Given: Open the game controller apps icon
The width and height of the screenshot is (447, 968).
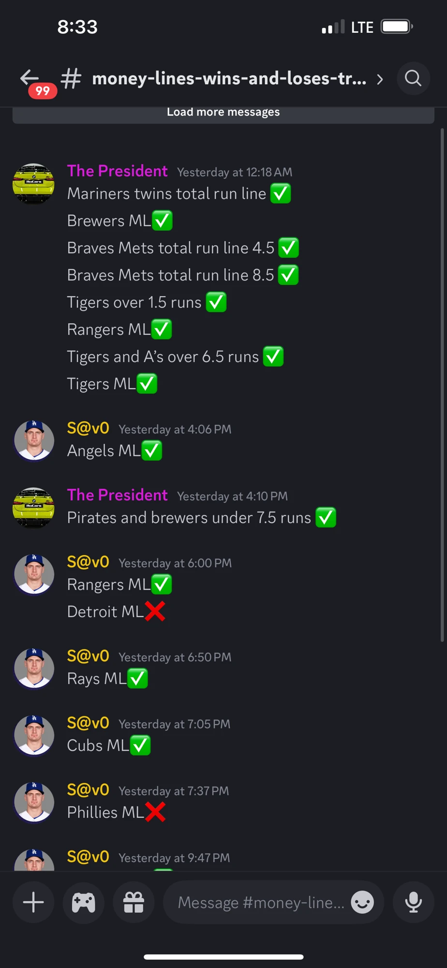Looking at the screenshot, I should tap(84, 902).
